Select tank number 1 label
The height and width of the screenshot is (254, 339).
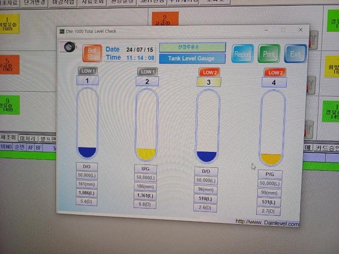pyautogui.click(x=87, y=81)
